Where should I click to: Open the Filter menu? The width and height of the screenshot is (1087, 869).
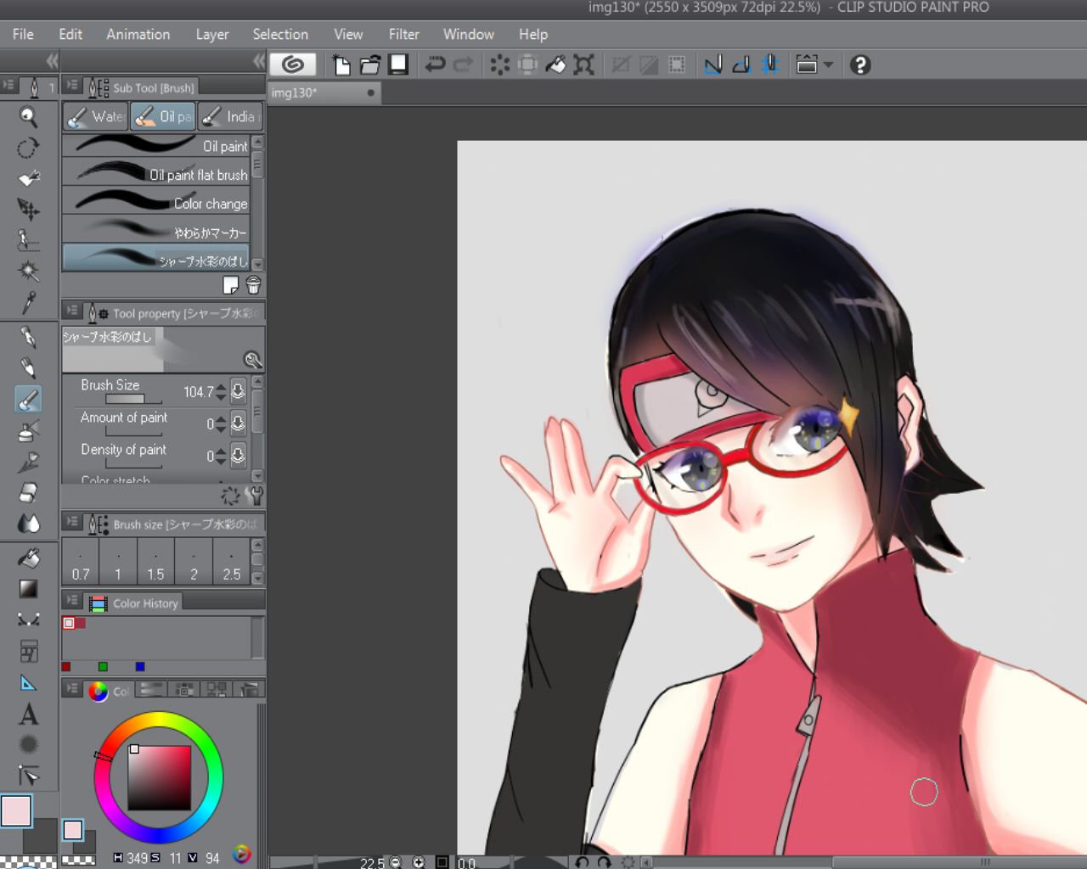[403, 34]
